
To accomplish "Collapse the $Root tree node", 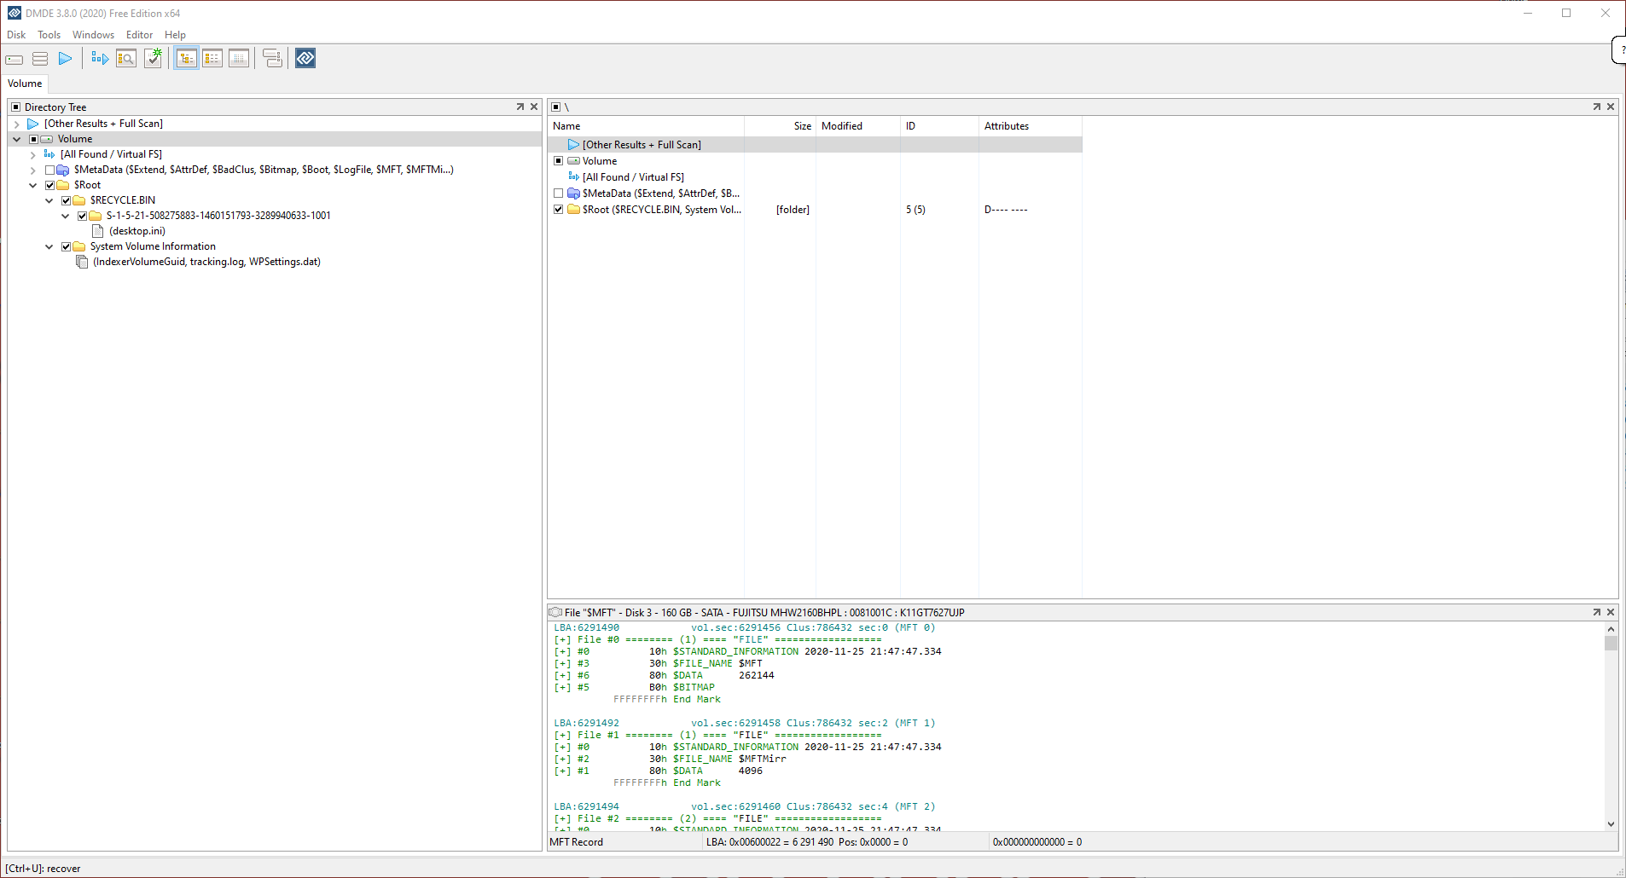I will pyautogui.click(x=33, y=185).
